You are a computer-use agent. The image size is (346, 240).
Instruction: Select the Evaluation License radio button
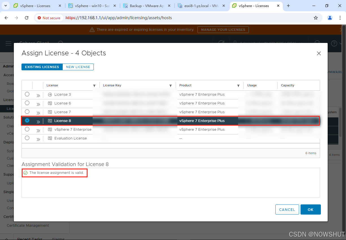pos(27,138)
